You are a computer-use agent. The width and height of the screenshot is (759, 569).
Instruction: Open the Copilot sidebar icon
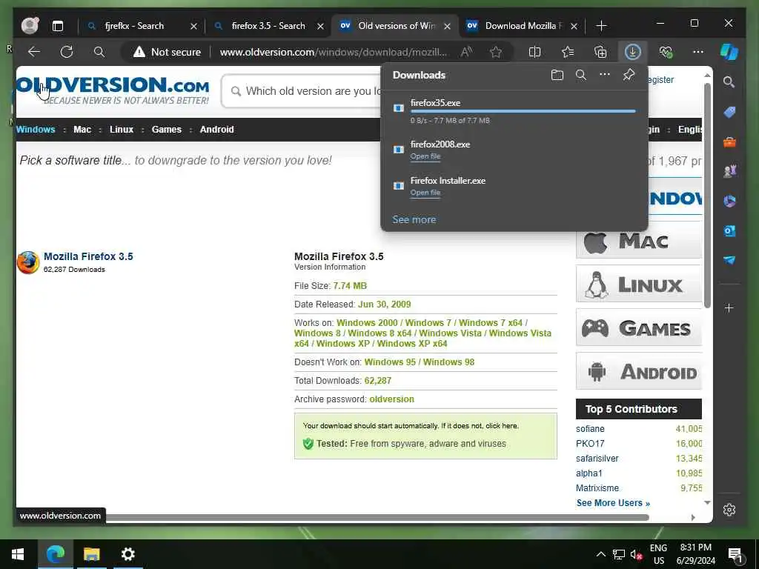[729, 52]
